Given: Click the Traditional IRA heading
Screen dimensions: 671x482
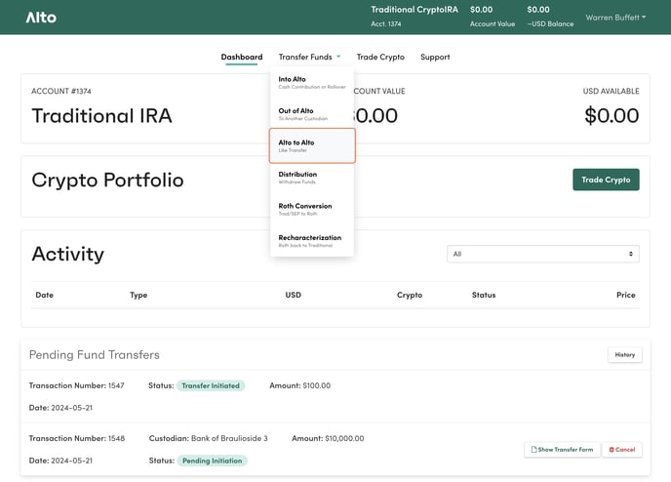Looking at the screenshot, I should (101, 115).
